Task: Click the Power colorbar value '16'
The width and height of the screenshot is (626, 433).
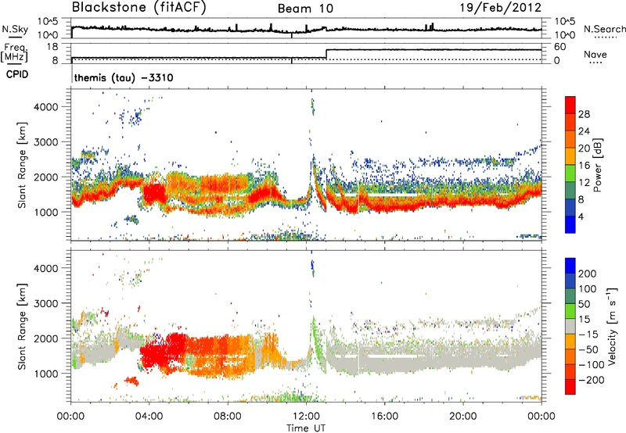Action: tap(584, 166)
